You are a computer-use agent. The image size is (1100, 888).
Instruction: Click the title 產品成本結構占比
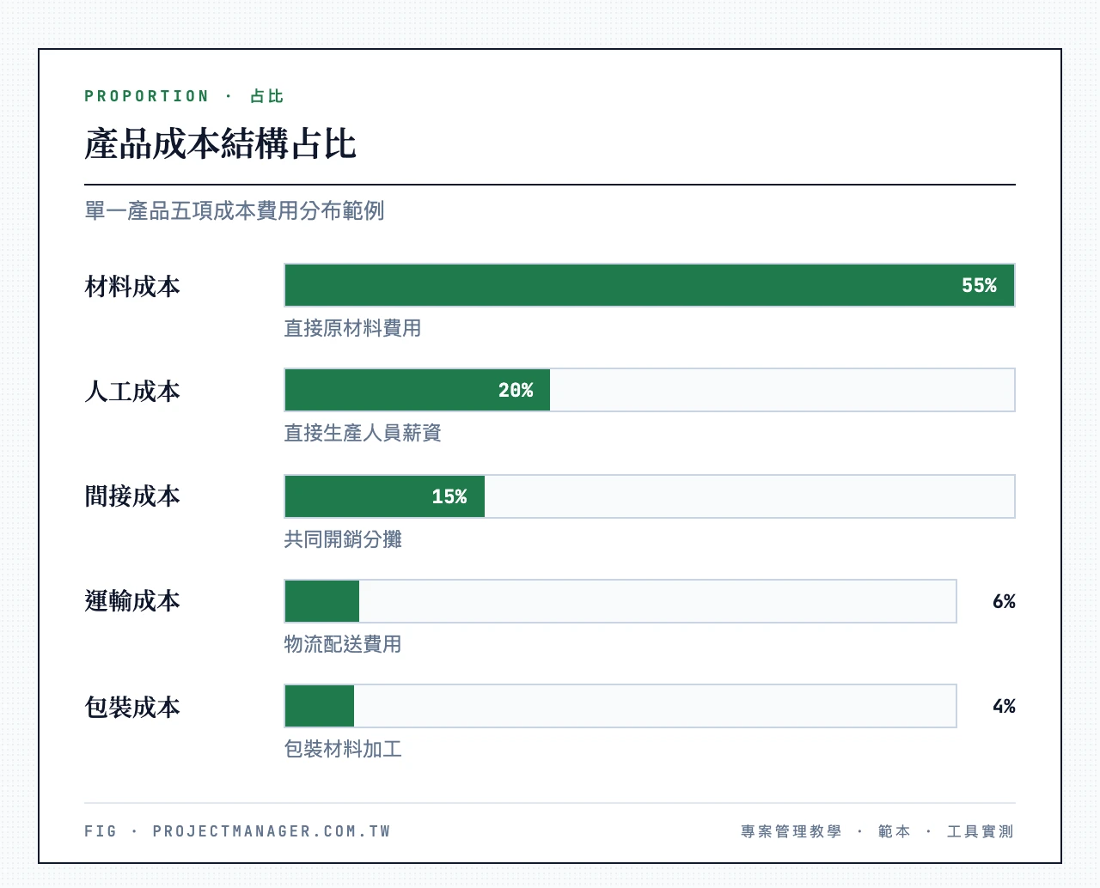pyautogui.click(x=220, y=143)
